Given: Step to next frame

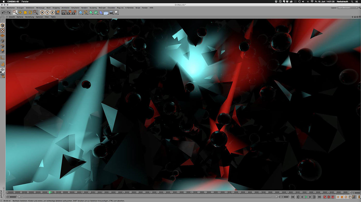Looking at the screenshot, I should click(x=310, y=197).
